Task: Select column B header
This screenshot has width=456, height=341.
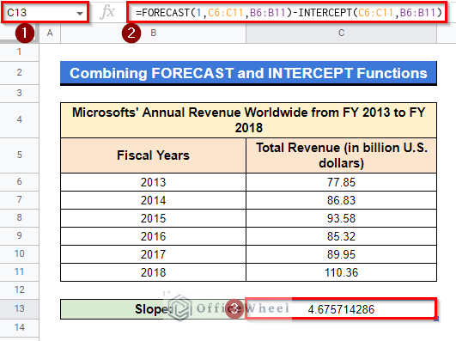Action: [153, 33]
